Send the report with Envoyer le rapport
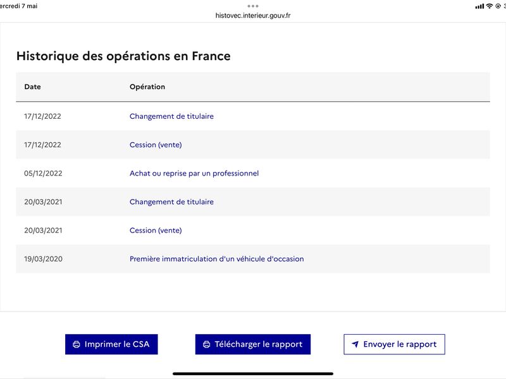 394,344
